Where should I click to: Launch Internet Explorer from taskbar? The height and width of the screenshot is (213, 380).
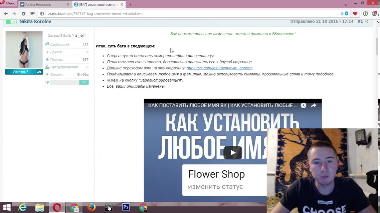(x=23, y=208)
